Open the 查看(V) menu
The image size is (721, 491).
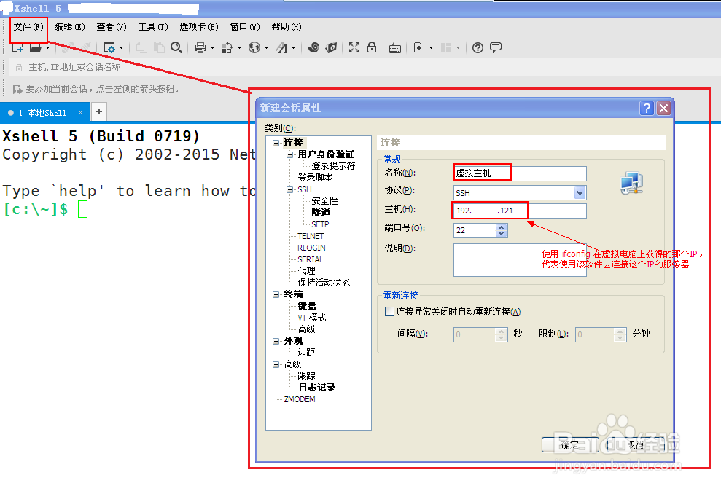click(112, 27)
